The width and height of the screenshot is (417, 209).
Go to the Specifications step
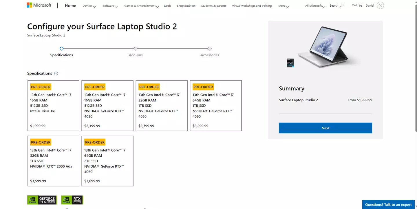(x=62, y=52)
